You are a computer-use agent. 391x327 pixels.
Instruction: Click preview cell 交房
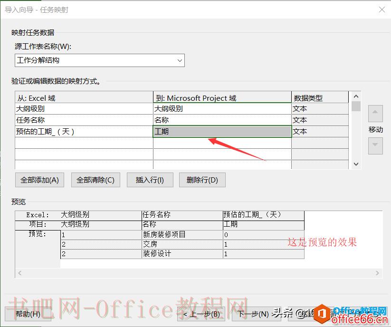[182, 244]
